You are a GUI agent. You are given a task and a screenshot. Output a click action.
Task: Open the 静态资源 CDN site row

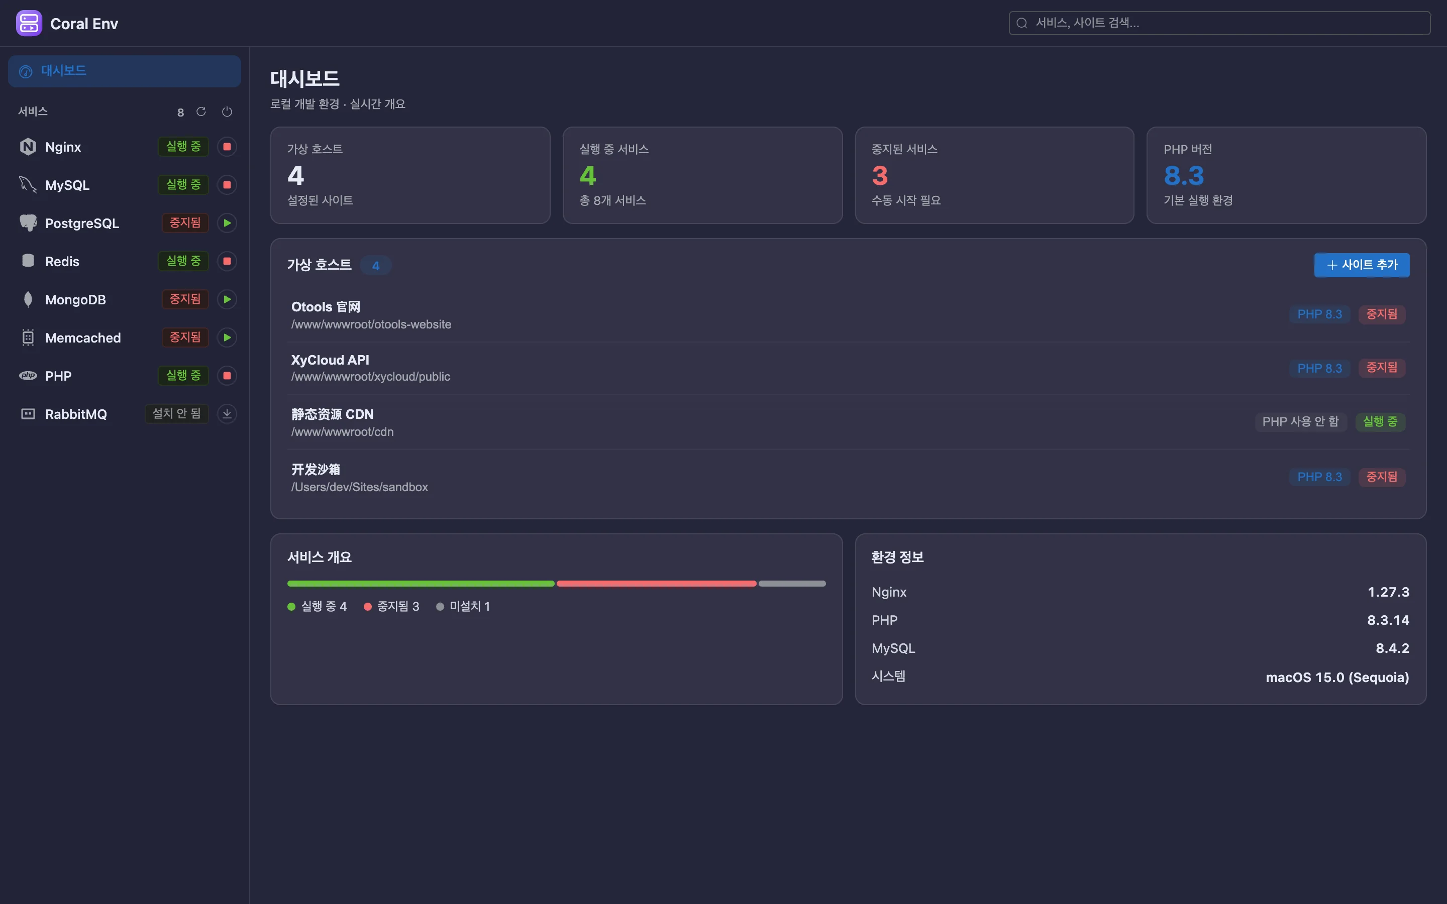click(x=848, y=422)
